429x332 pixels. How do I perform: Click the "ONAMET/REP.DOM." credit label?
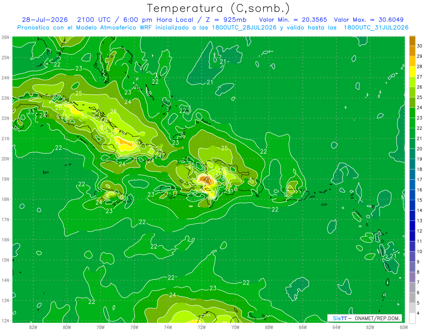[x=377, y=318]
